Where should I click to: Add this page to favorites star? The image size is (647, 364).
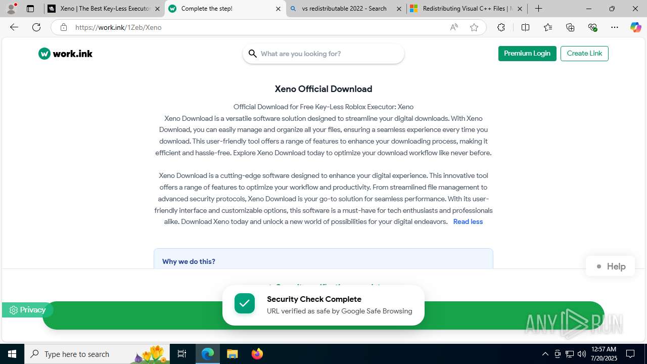[x=474, y=27]
